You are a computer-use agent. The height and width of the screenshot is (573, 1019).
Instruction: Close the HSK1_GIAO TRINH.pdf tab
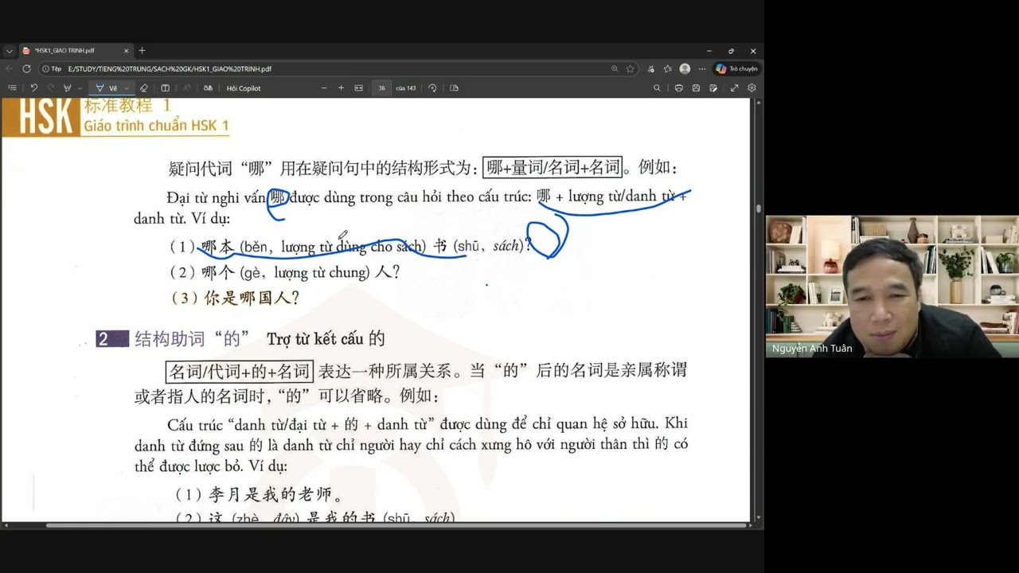[x=125, y=50]
